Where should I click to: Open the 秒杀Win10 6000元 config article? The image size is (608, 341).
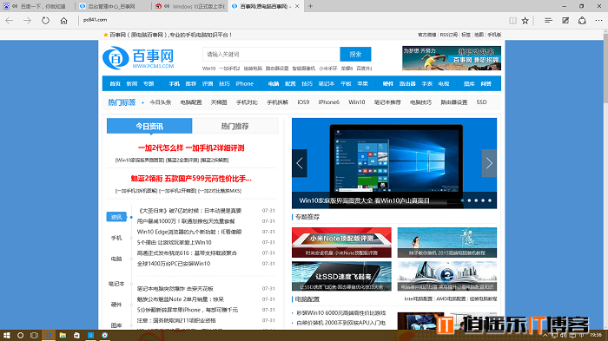[x=341, y=312]
